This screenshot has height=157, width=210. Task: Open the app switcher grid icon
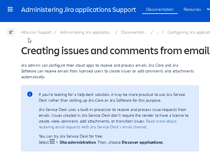pos(10,9)
